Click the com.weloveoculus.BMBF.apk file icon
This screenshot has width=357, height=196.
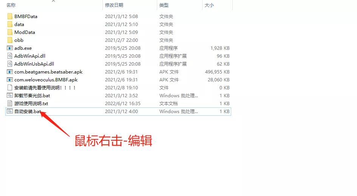(10, 80)
